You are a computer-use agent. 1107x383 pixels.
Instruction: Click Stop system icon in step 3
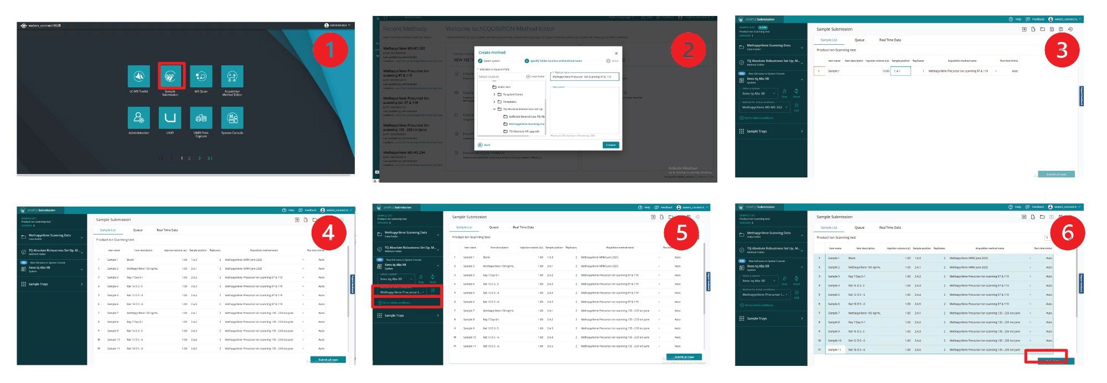784,93
